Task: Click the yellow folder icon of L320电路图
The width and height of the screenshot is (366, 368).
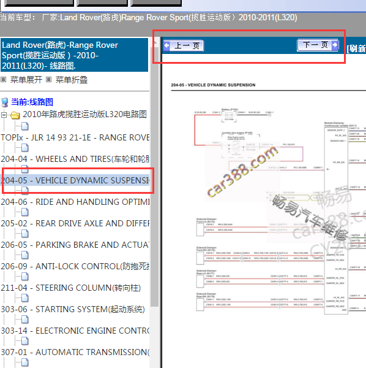Action: (x=15, y=115)
